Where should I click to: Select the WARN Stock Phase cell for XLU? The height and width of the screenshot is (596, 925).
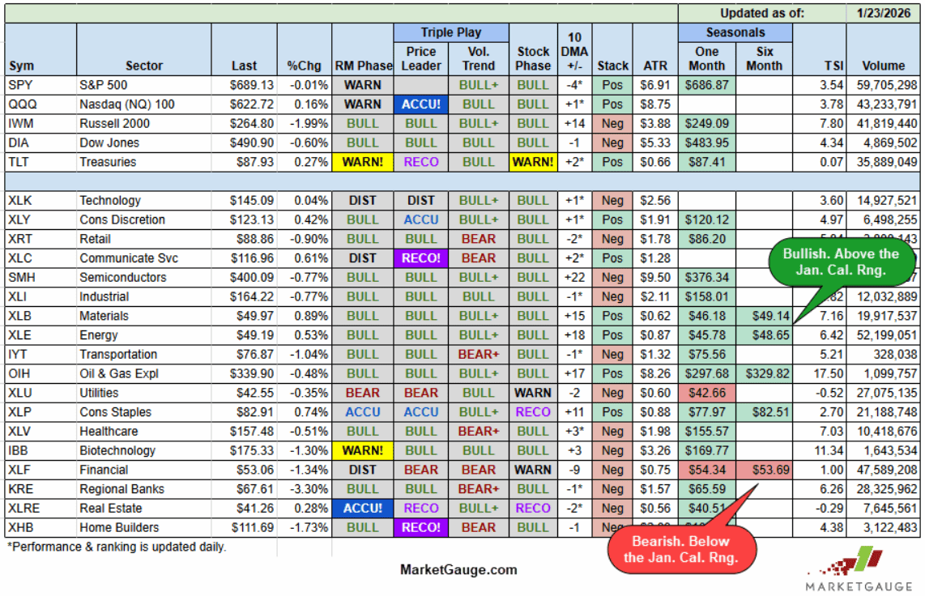pyautogui.click(x=531, y=392)
